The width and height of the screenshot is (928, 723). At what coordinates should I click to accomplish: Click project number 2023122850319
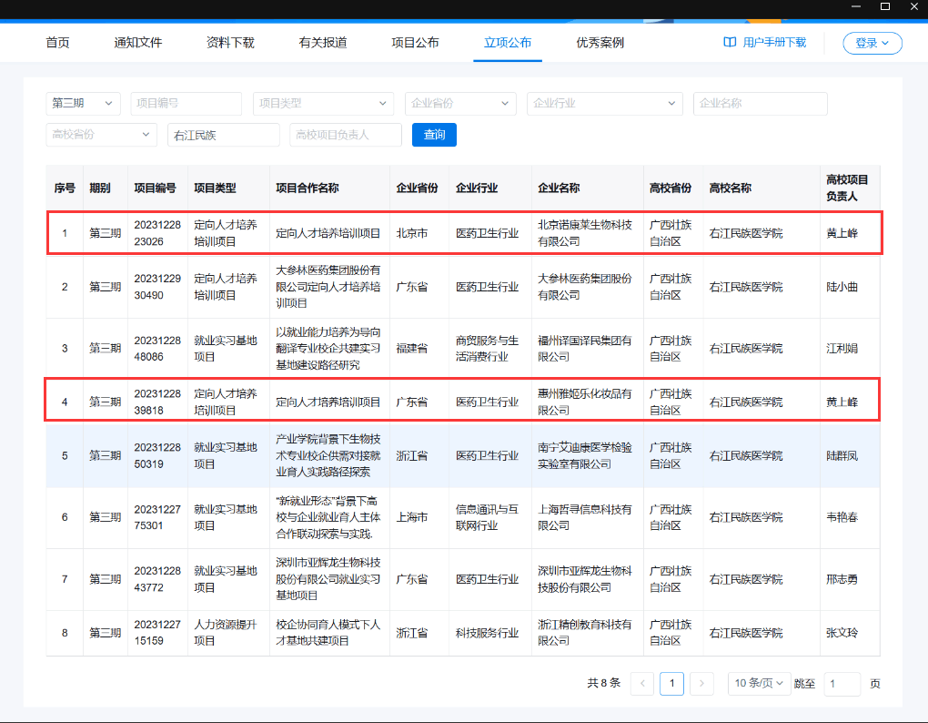(157, 456)
